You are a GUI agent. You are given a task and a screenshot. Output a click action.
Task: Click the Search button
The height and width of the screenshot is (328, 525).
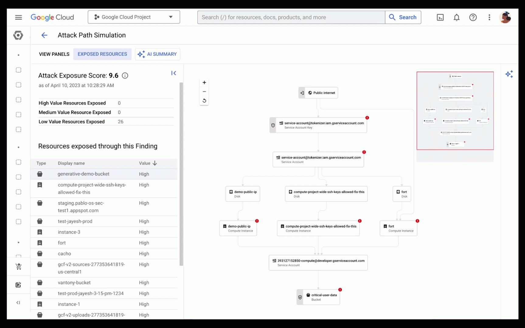[403, 17]
